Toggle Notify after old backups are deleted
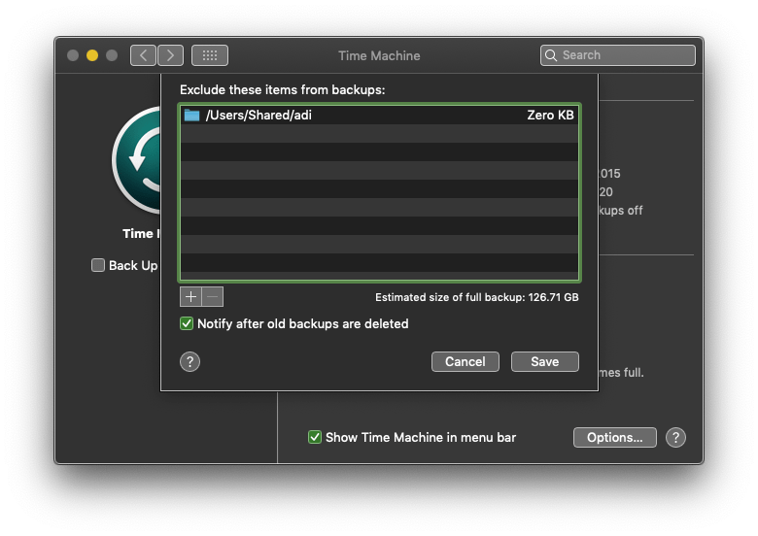758x536 pixels. coord(187,323)
